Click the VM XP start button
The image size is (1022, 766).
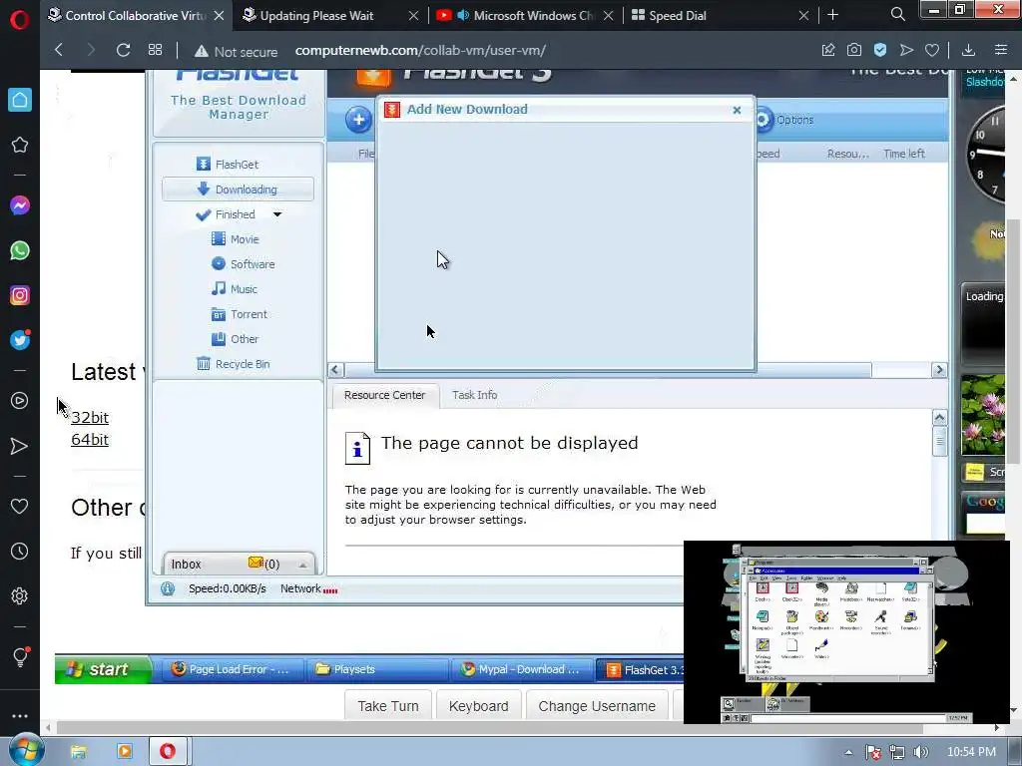103,669
